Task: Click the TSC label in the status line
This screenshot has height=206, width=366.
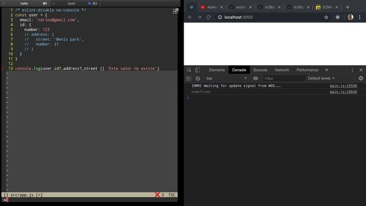Action: tap(172, 195)
